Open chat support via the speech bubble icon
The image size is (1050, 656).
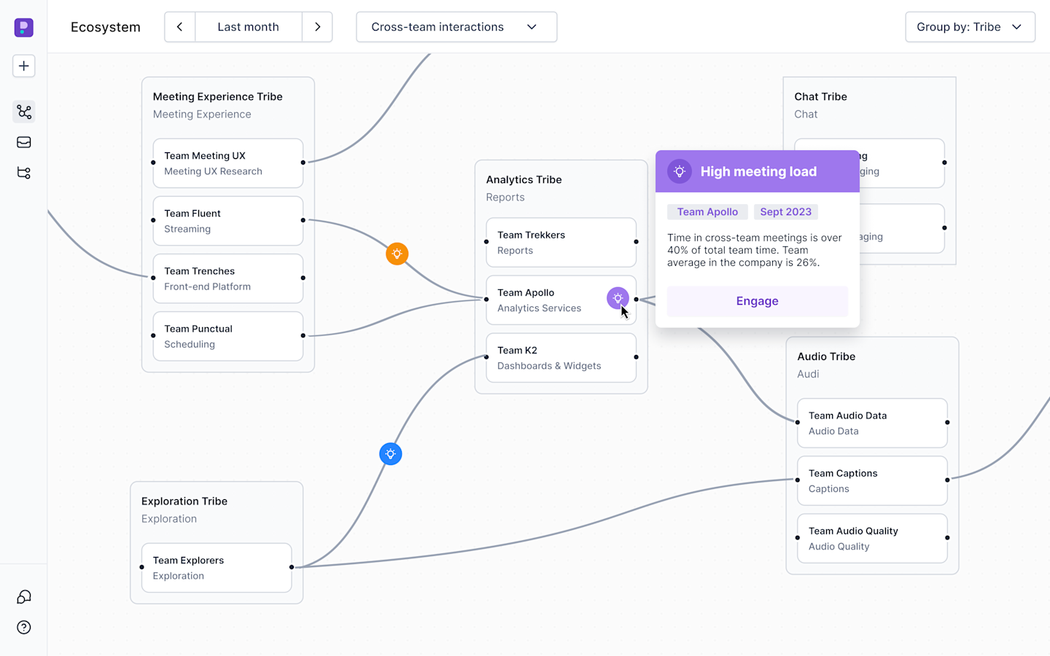pyautogui.click(x=23, y=596)
